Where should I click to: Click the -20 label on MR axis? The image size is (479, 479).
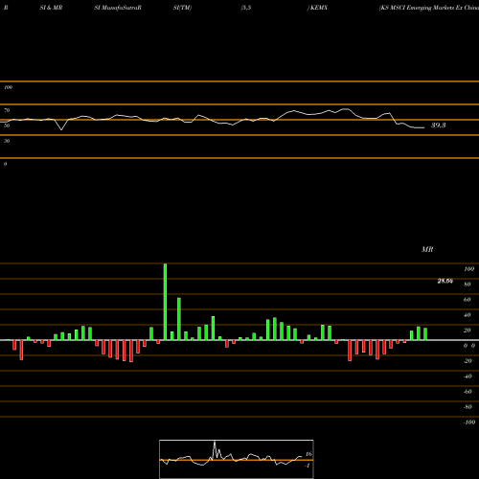tap(468, 361)
